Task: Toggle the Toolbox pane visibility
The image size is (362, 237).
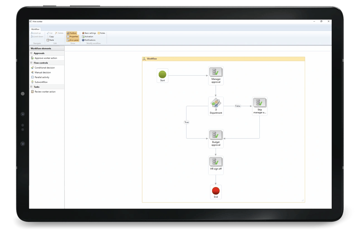Action: click(x=72, y=33)
